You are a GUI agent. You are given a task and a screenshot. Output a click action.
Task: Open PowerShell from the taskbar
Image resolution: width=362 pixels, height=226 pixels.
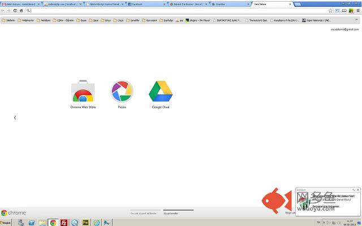point(32,223)
